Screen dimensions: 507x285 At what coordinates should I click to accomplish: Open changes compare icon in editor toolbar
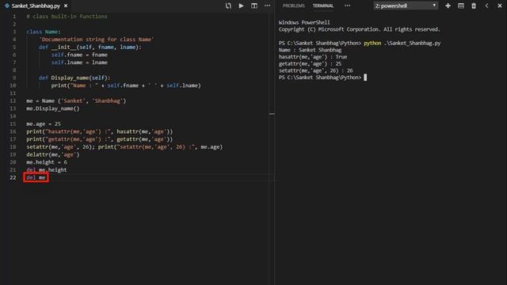tap(228, 6)
